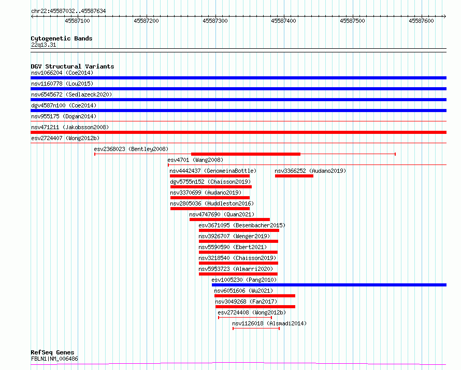Select the nsv3926707 (Wenger2019) label
Image resolution: width=461 pixels, height=370 pixels.
point(234,236)
